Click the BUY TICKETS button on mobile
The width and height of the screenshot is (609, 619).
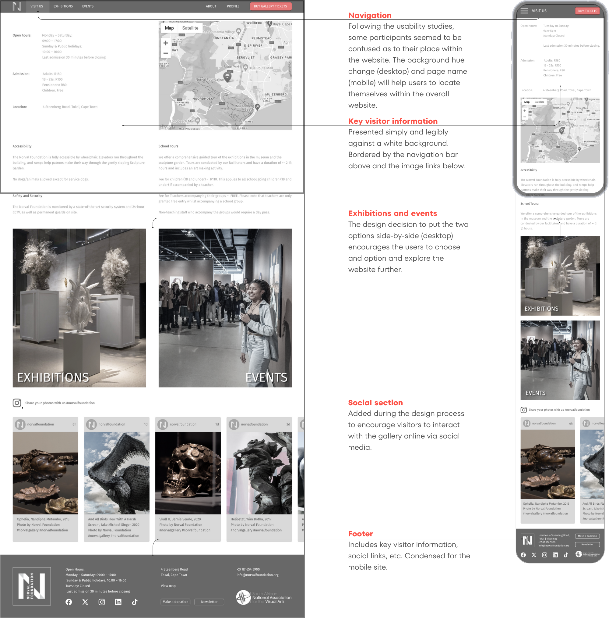click(587, 11)
